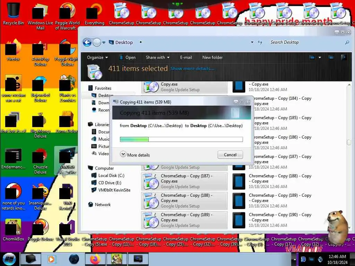Click Open in Explorer toolbar
This screenshot has height=266, width=355.
point(128,57)
